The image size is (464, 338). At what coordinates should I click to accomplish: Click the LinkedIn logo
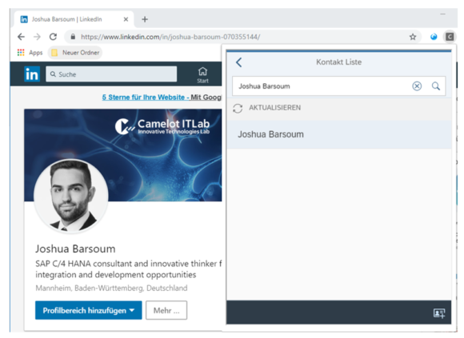click(x=32, y=74)
